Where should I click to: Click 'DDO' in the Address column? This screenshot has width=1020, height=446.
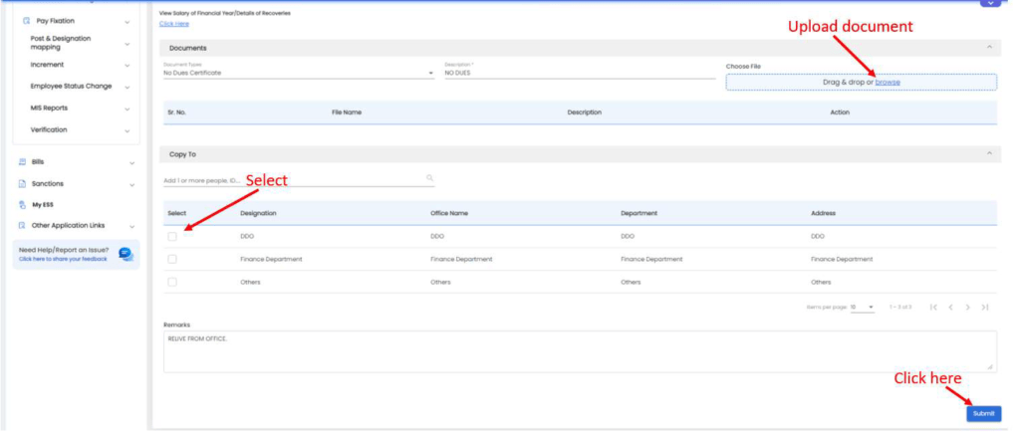tap(818, 237)
